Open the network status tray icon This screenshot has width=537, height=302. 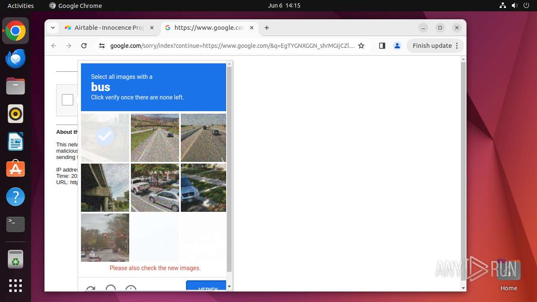pyautogui.click(x=503, y=5)
